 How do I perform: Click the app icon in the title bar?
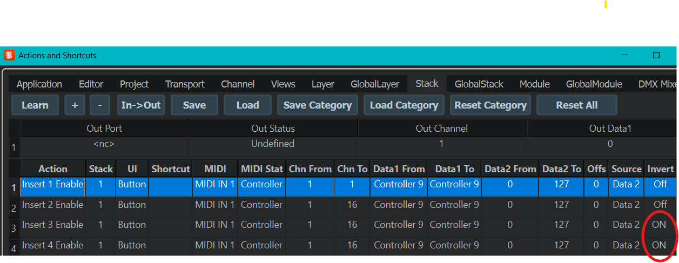coord(9,55)
